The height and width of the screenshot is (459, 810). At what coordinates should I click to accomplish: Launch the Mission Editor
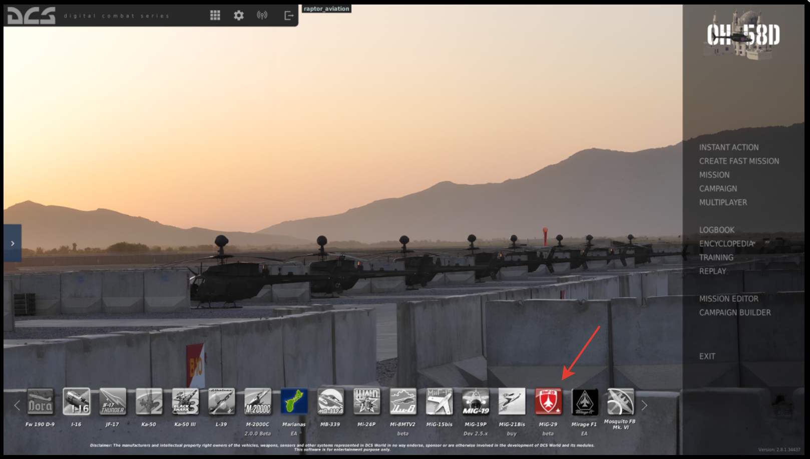pyautogui.click(x=728, y=299)
